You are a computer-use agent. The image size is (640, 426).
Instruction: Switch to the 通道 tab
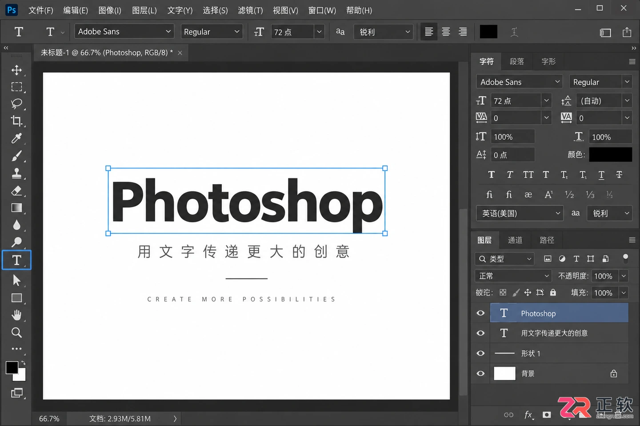pos(515,240)
